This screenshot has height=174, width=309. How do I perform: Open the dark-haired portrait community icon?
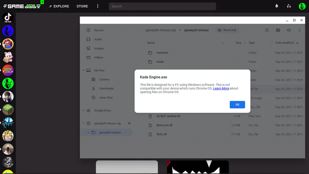point(8,97)
